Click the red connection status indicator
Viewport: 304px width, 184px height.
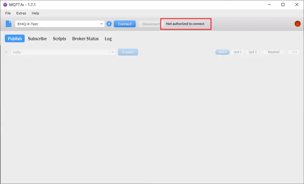297,24
